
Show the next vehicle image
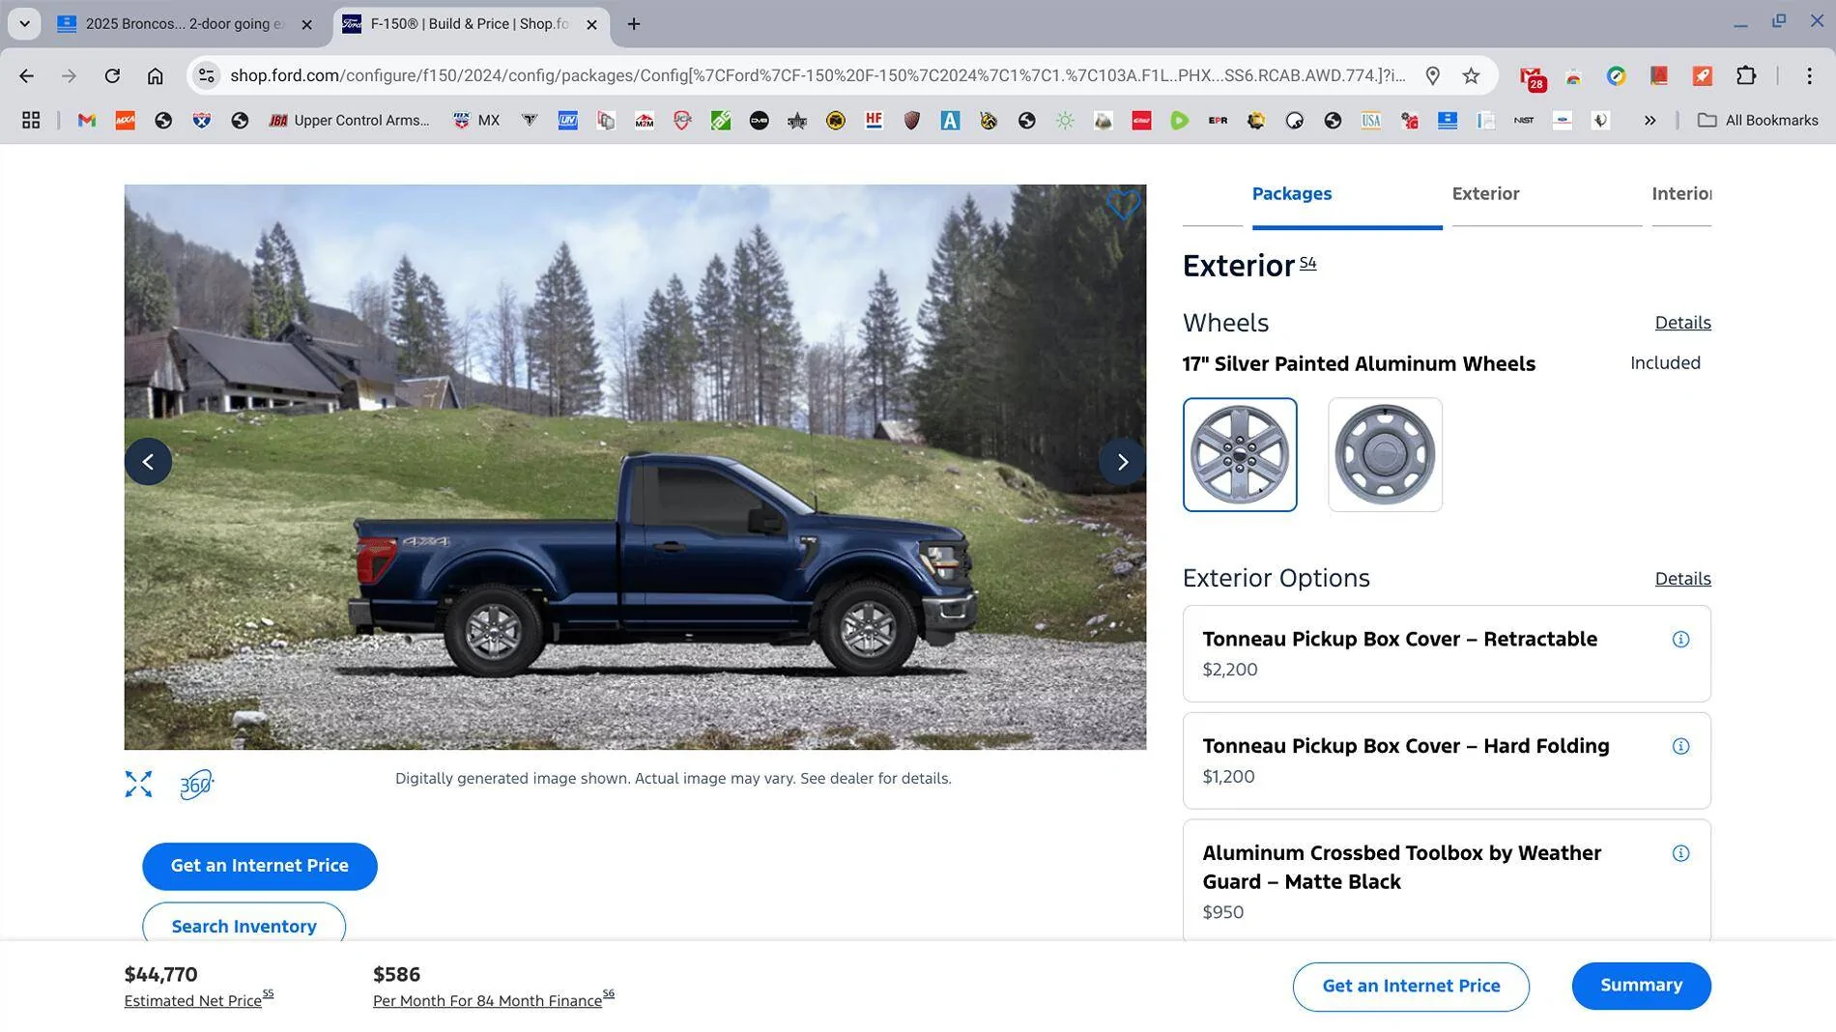pos(1122,462)
